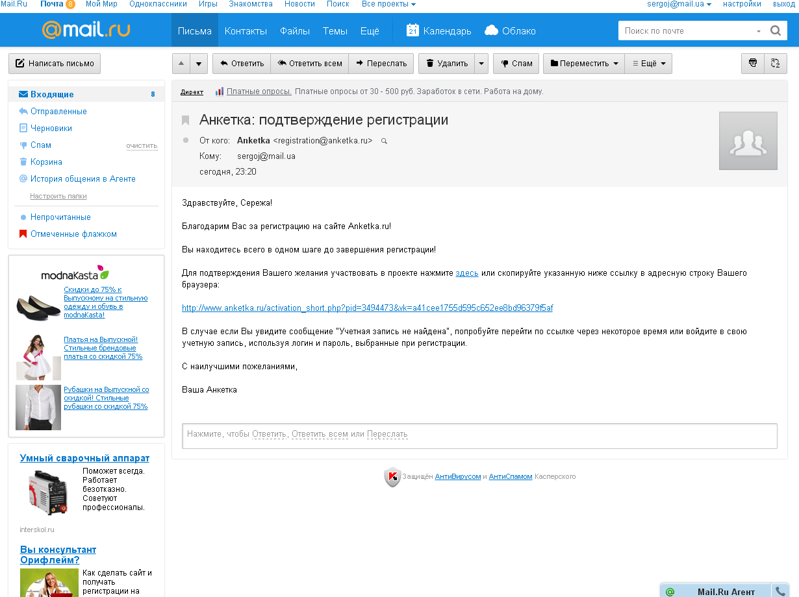799x597 pixels.
Task: Go to next message arrow
Action: (x=199, y=64)
